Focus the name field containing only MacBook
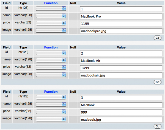 pyautogui.click(x=121, y=105)
